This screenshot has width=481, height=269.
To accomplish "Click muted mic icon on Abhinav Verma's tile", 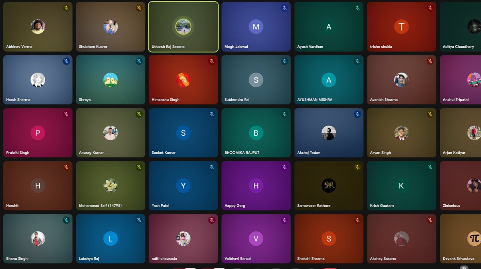I will (x=66, y=8).
